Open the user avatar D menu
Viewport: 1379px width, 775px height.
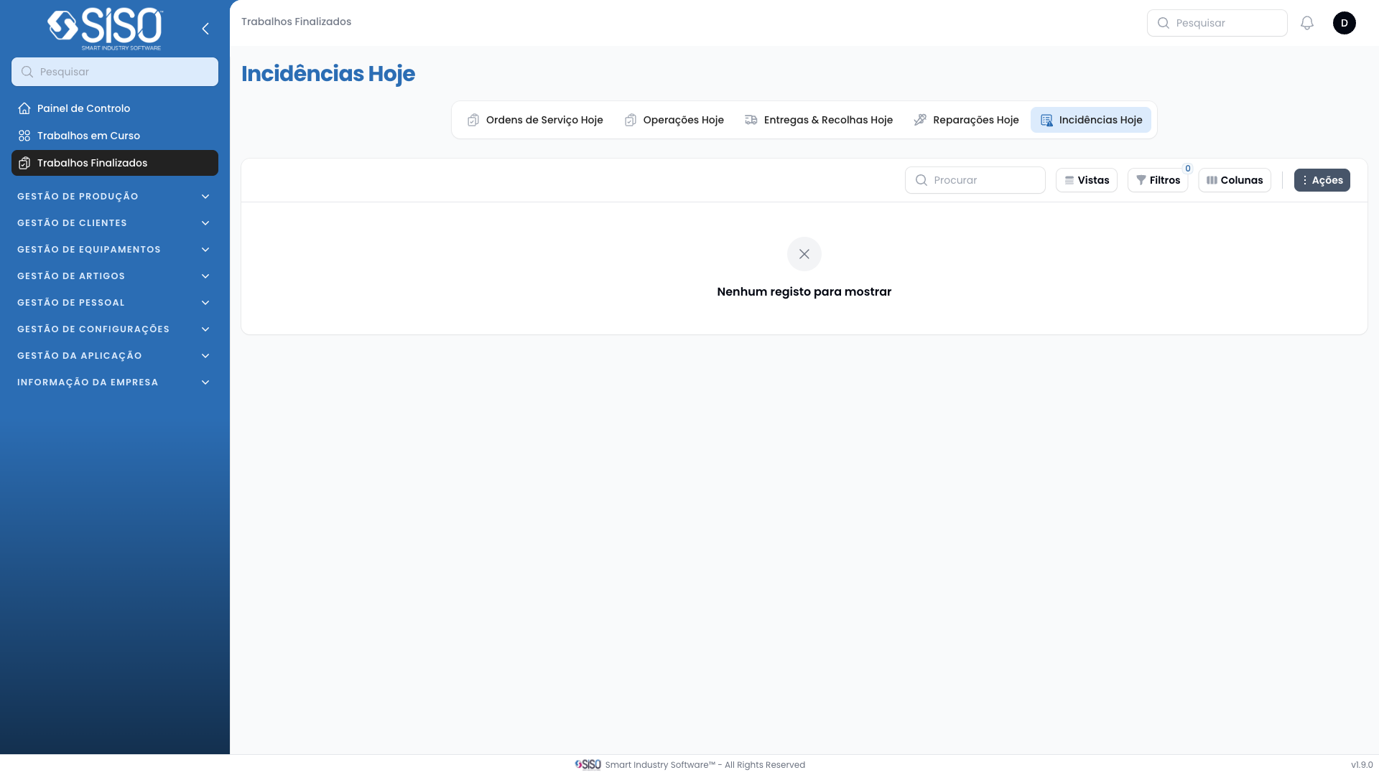(1344, 23)
